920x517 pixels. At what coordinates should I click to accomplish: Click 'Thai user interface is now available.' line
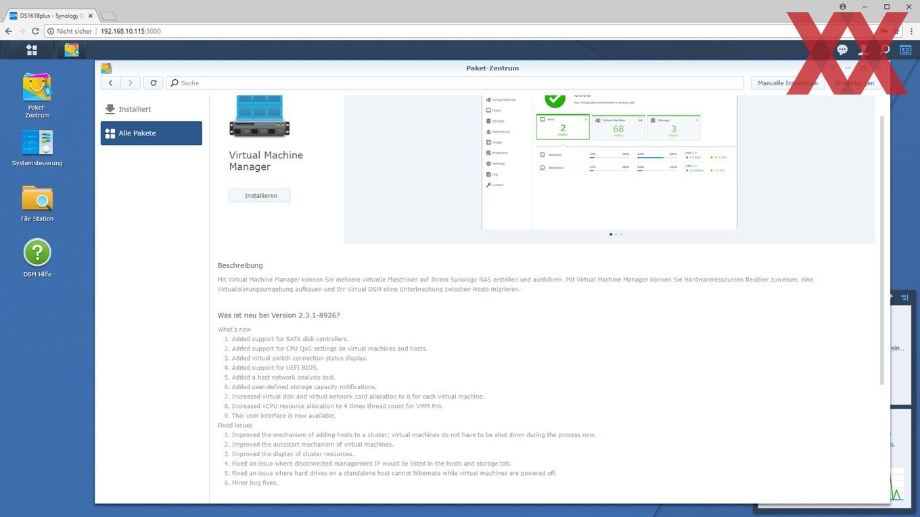pos(283,415)
